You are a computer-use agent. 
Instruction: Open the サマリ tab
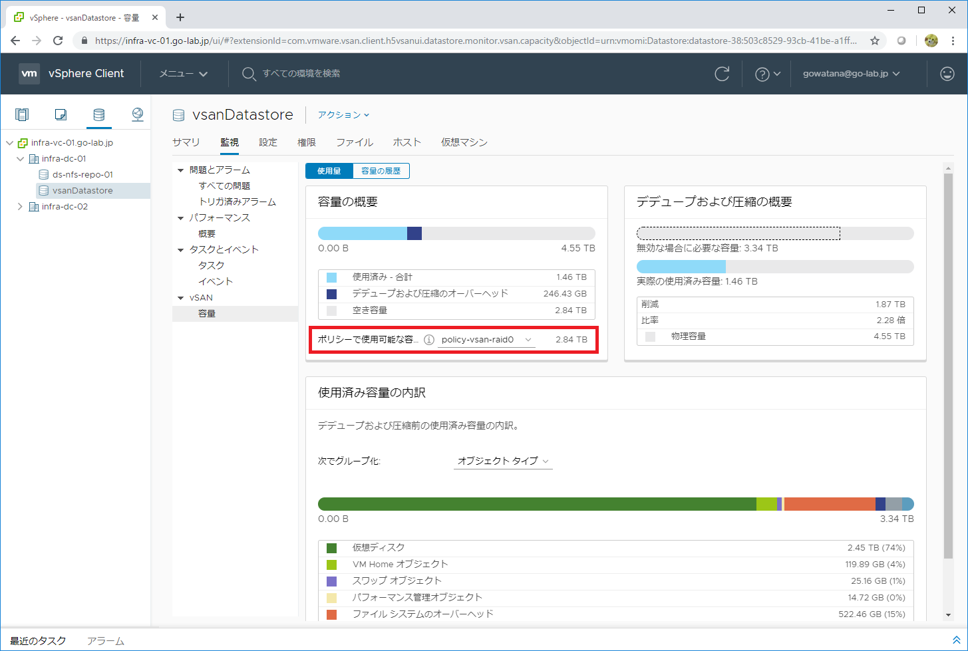tap(186, 142)
